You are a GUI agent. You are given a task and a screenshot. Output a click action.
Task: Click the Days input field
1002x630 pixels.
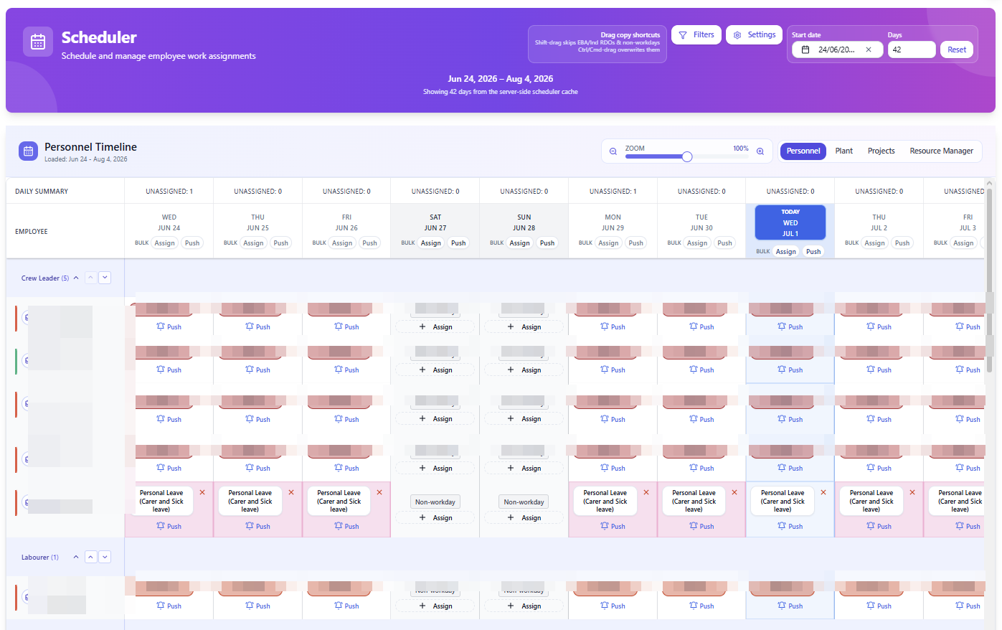pyautogui.click(x=912, y=50)
